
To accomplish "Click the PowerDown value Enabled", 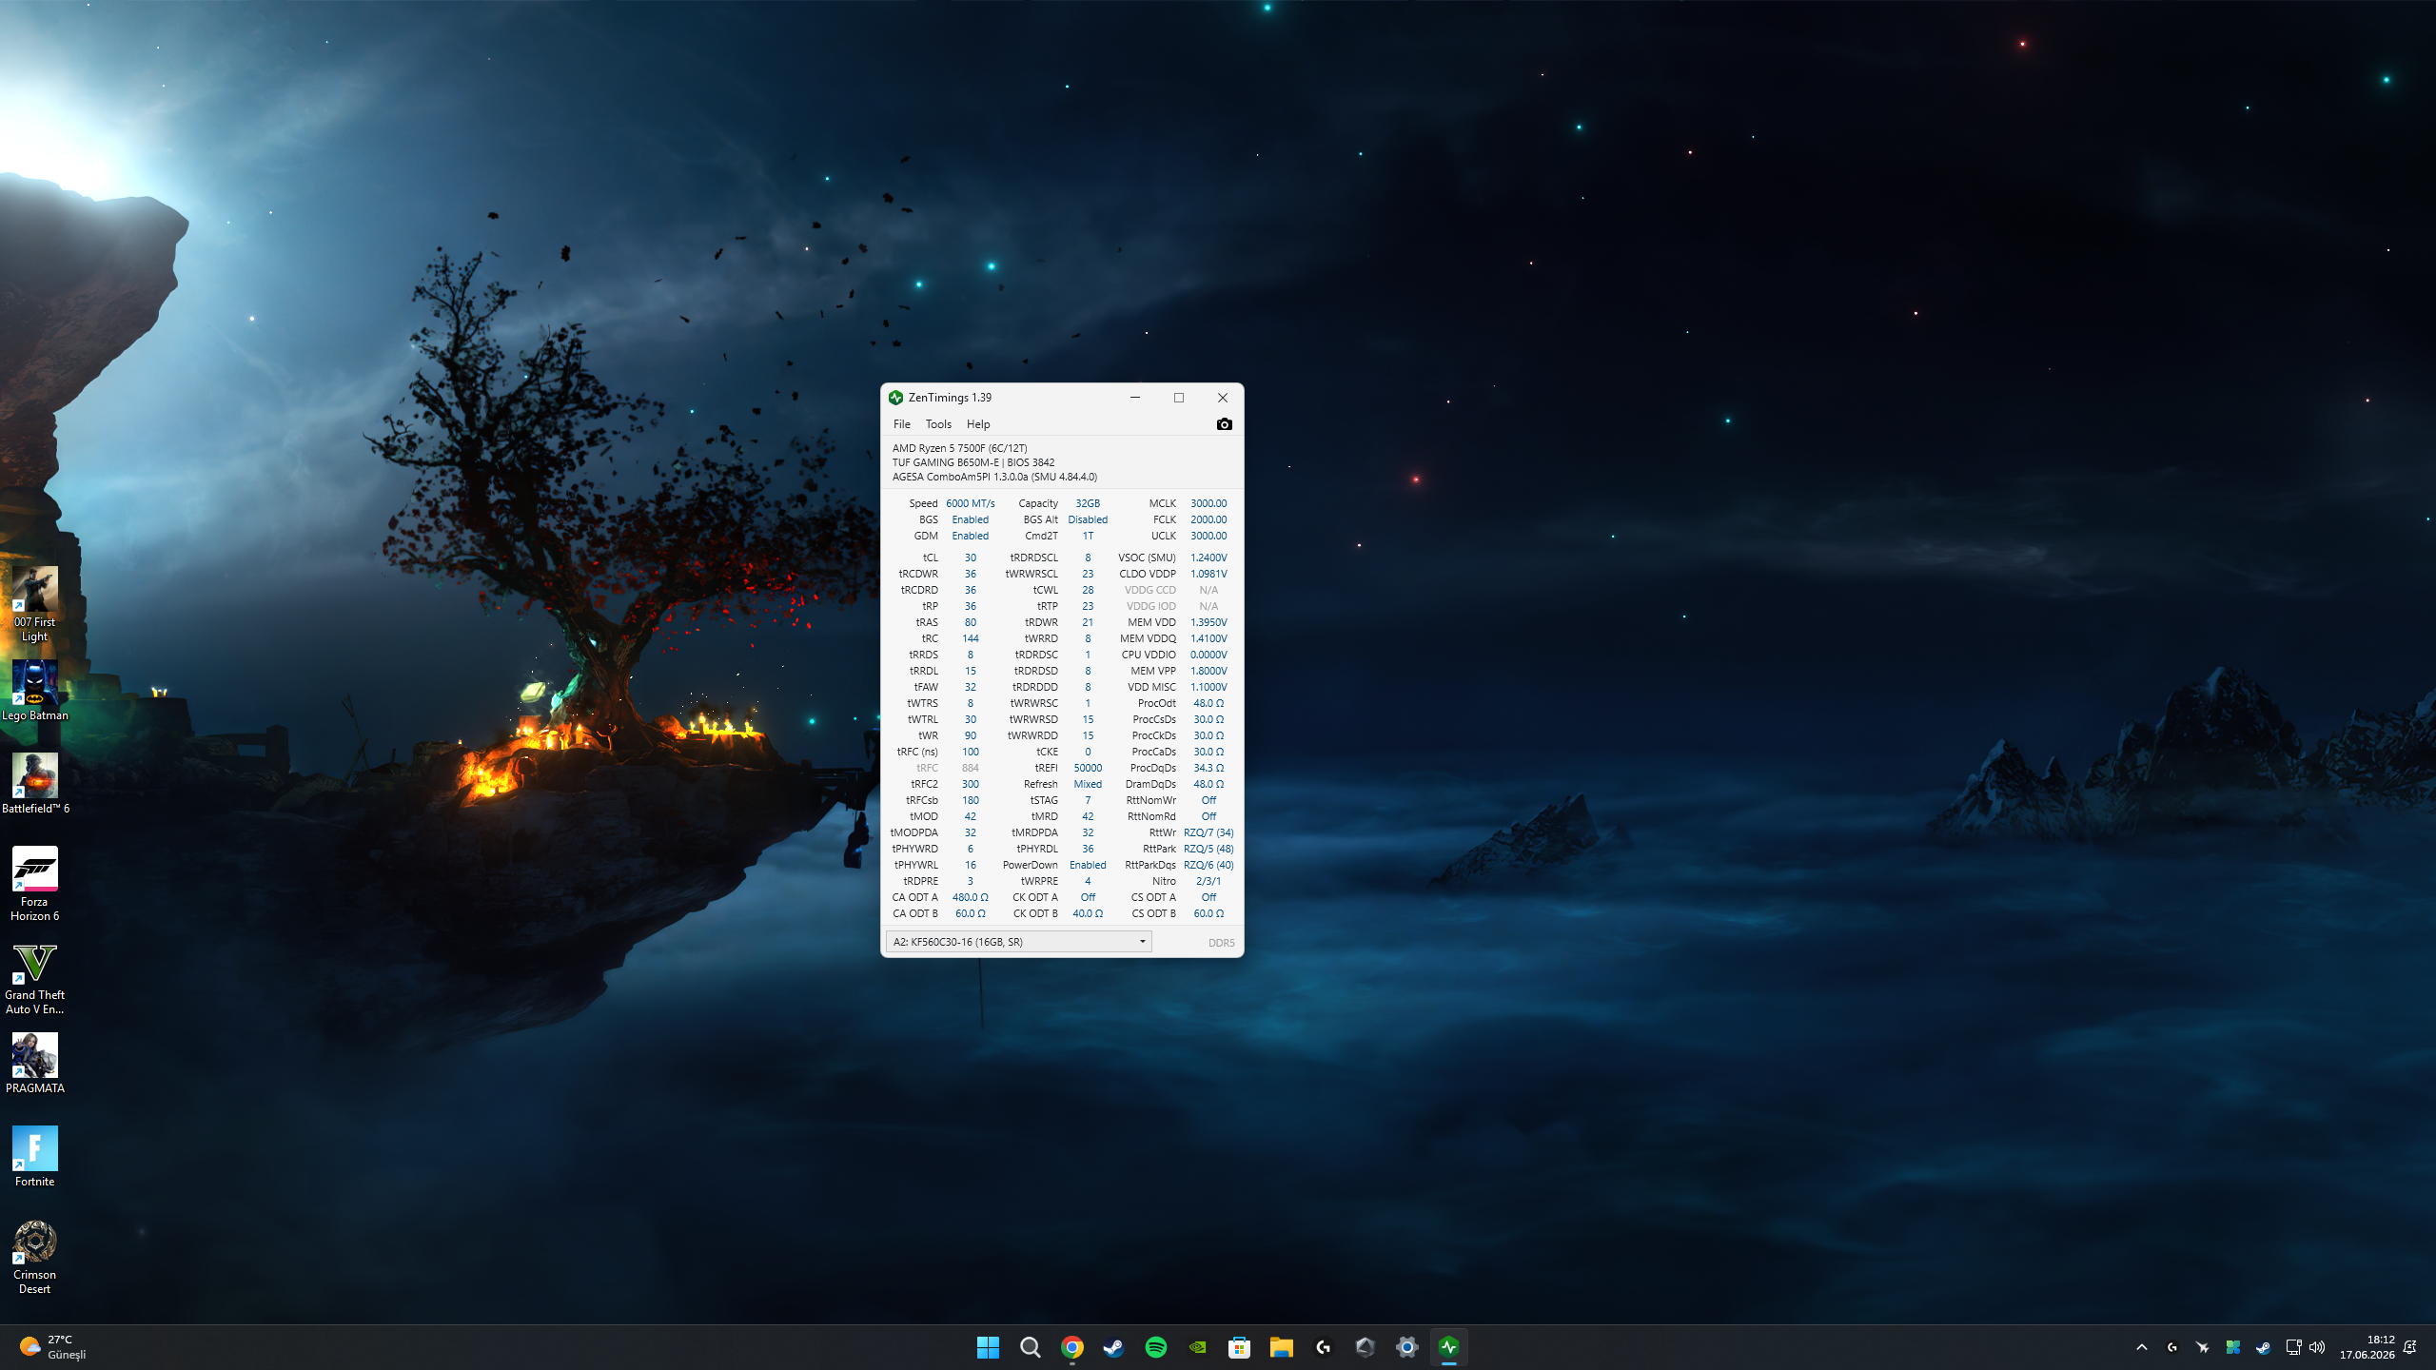I will coord(1088,865).
